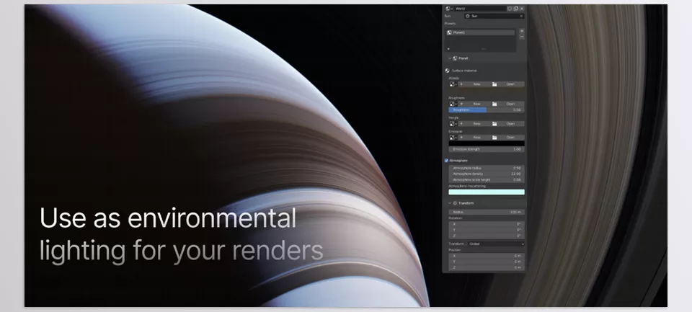Open Emission image browse dropdown
The width and height of the screenshot is (692, 312).
click(x=453, y=137)
